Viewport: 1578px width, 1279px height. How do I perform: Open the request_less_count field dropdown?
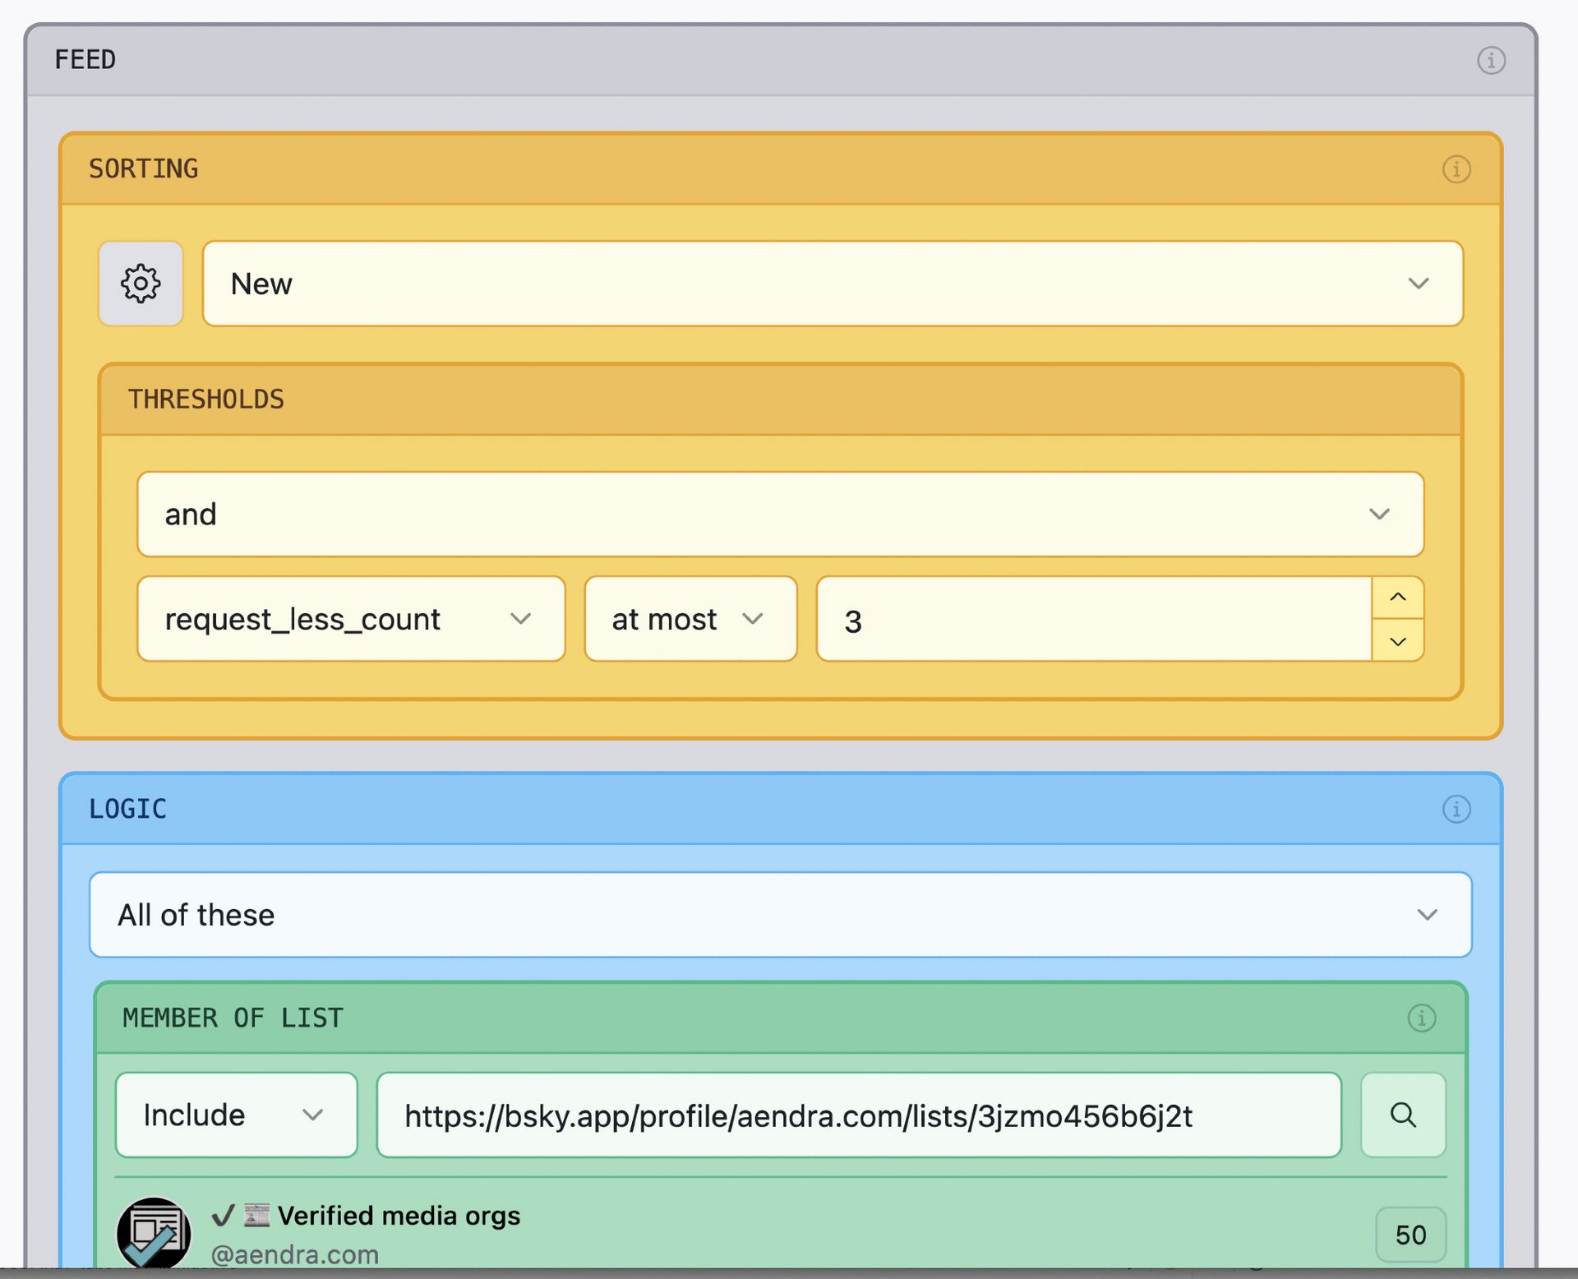(x=351, y=619)
